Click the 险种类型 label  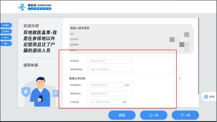point(74,45)
